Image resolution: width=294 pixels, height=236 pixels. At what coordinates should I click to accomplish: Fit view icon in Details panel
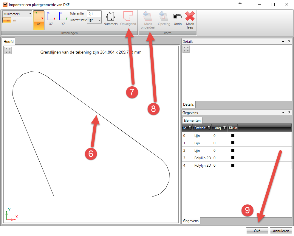(186, 49)
